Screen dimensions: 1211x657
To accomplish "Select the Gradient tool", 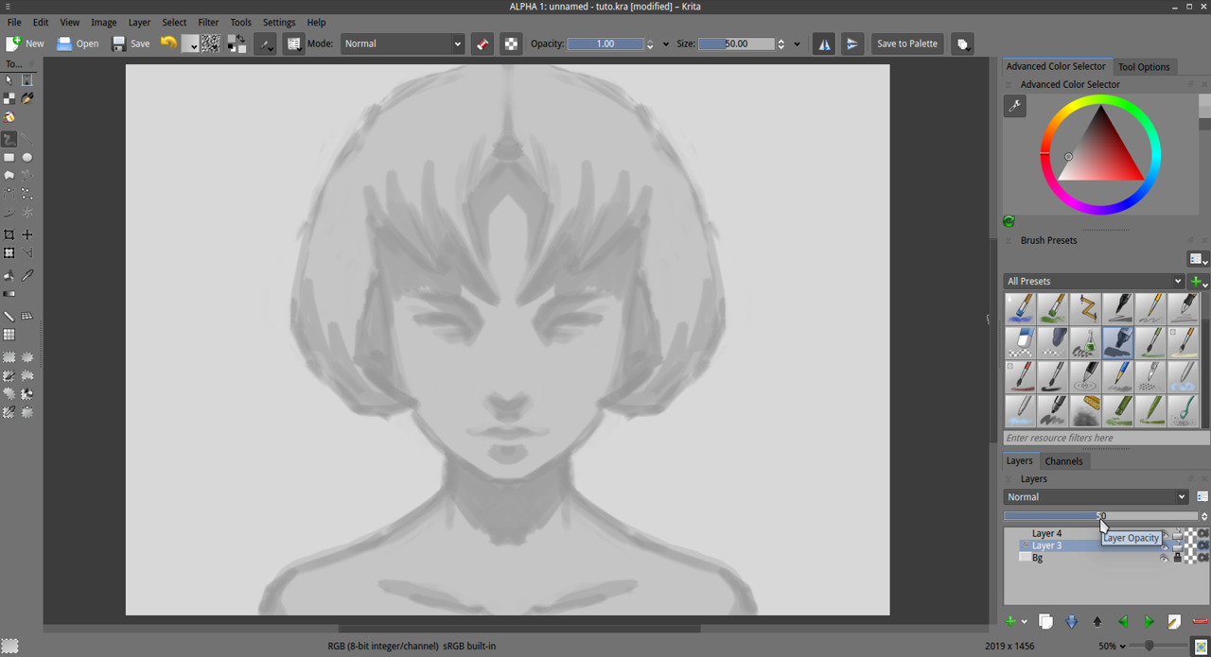I will [9, 293].
